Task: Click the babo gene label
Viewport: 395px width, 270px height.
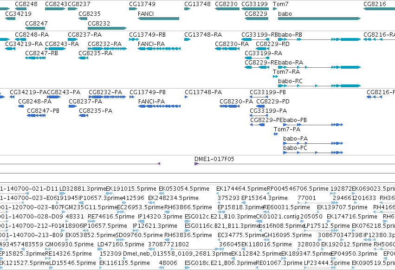Action: click(x=285, y=13)
